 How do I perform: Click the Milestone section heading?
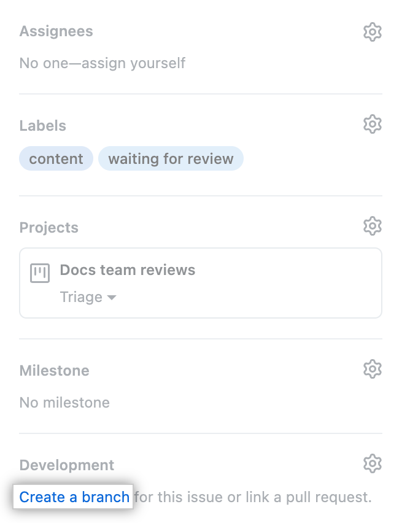point(55,371)
